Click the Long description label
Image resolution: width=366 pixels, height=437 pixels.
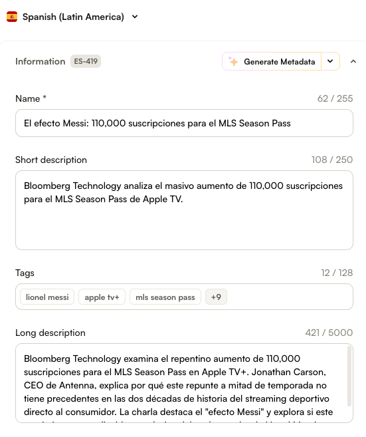[50, 333]
